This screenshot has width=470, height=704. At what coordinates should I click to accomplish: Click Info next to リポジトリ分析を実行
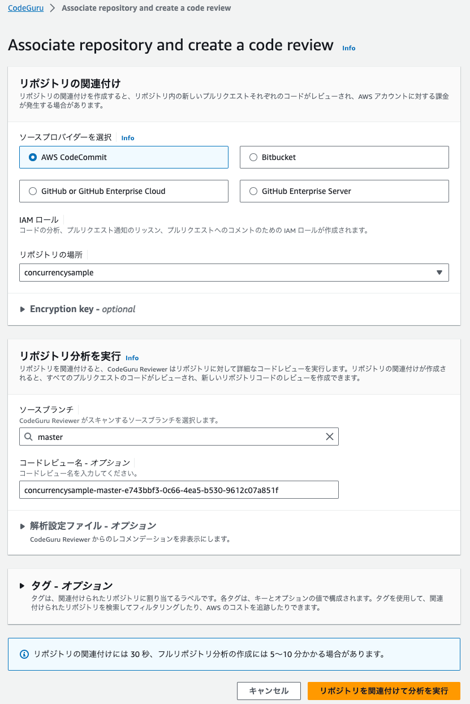tap(132, 358)
